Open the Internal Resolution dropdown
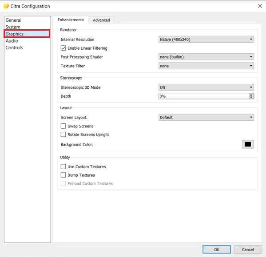This screenshot has height=257, width=266. pyautogui.click(x=206, y=40)
